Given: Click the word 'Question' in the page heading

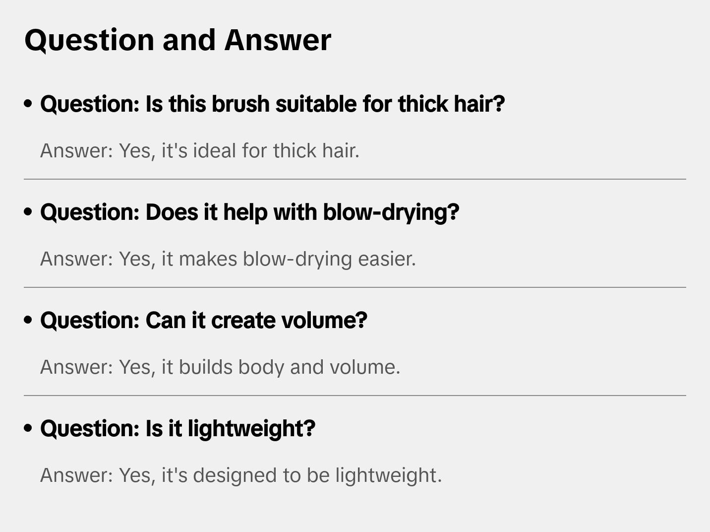Looking at the screenshot, I should [x=90, y=40].
